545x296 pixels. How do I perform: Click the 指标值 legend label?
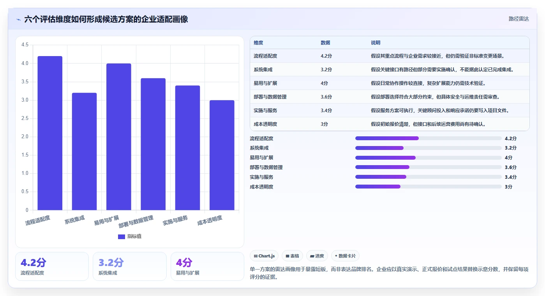[x=134, y=236]
